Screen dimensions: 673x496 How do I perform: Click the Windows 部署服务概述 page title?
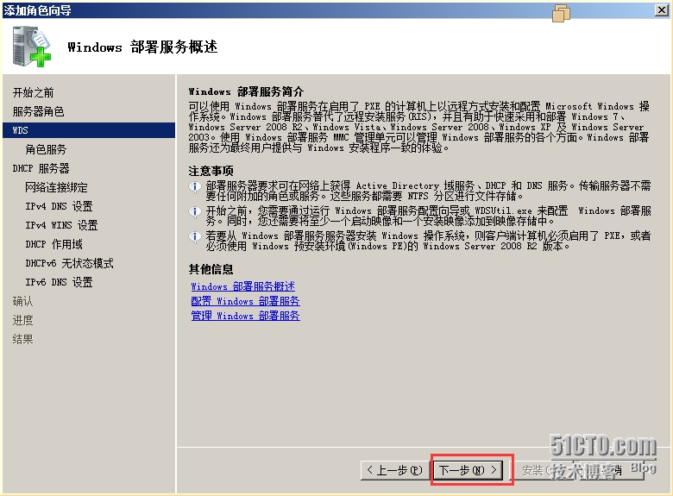[x=142, y=47]
